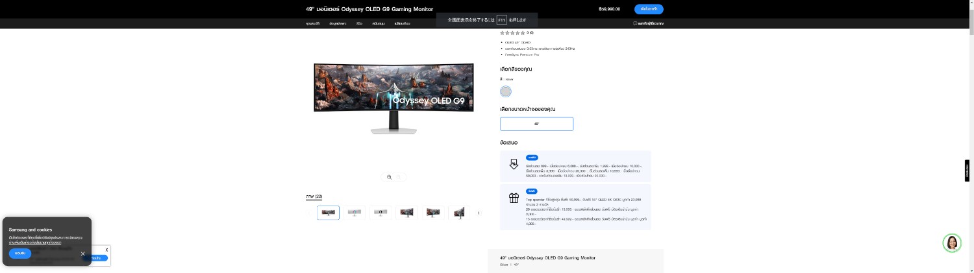Click the zoom-in magnifier icon below product image
The image size is (974, 273).
389,177
